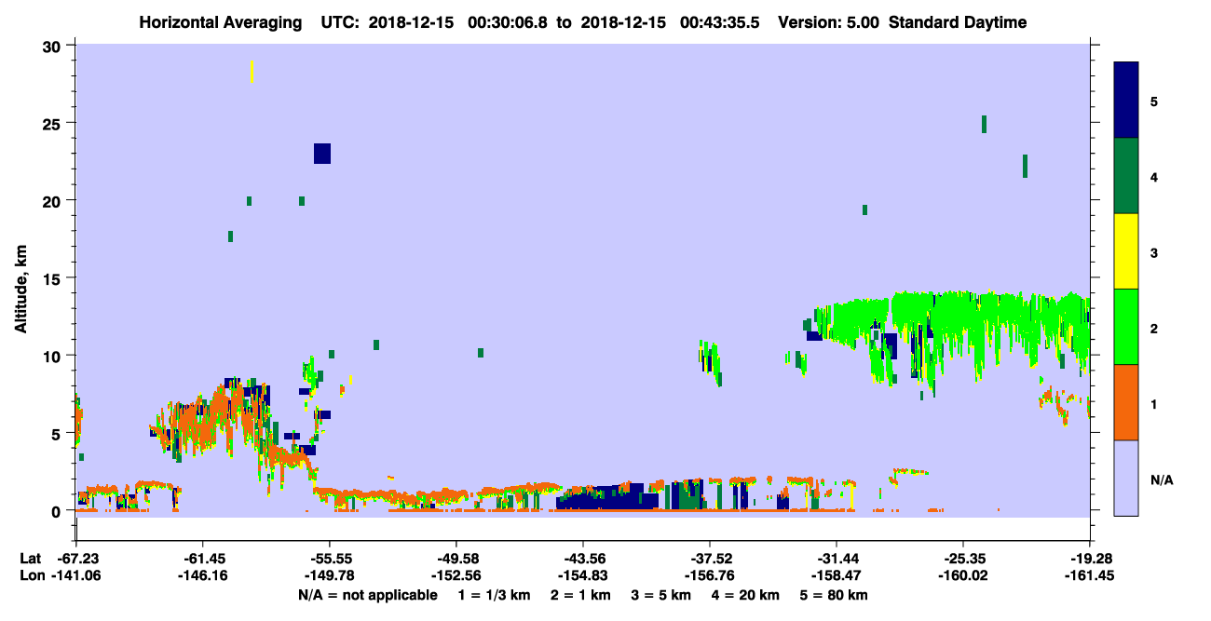This screenshot has width=1211, height=621.
Task: Click the '3 = 5 km' legend text
Action: tap(660, 595)
